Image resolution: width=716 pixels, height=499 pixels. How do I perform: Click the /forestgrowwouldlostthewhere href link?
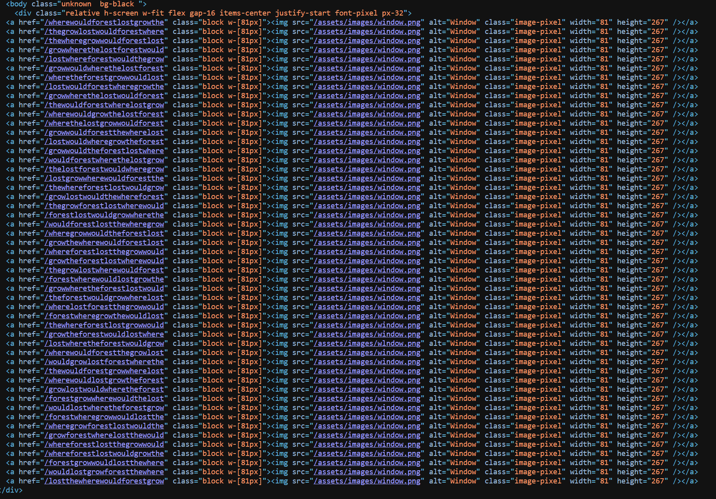pyautogui.click(x=104, y=463)
